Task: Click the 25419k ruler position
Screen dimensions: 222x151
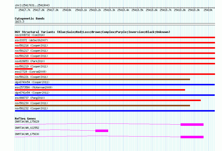Action: (208, 10)
